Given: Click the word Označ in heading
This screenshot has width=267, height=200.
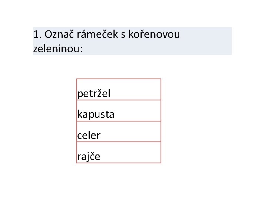Looking at the screenshot, I should [59, 34].
